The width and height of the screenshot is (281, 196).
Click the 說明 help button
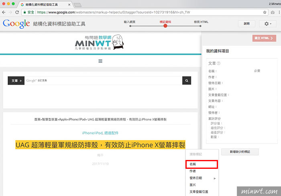[x=246, y=24]
